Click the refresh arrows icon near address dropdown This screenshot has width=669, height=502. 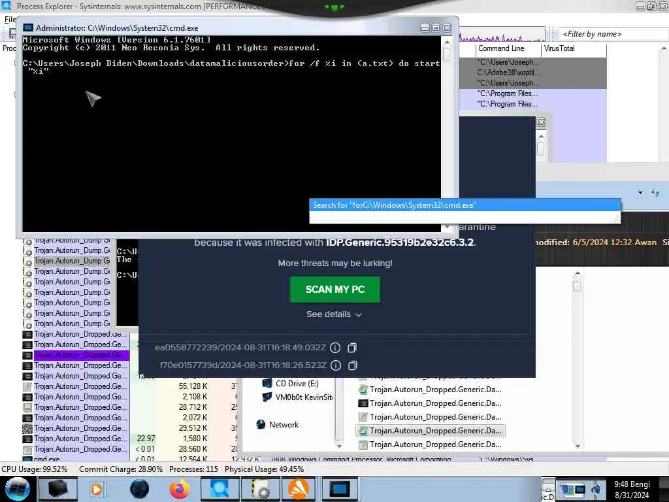655,193
